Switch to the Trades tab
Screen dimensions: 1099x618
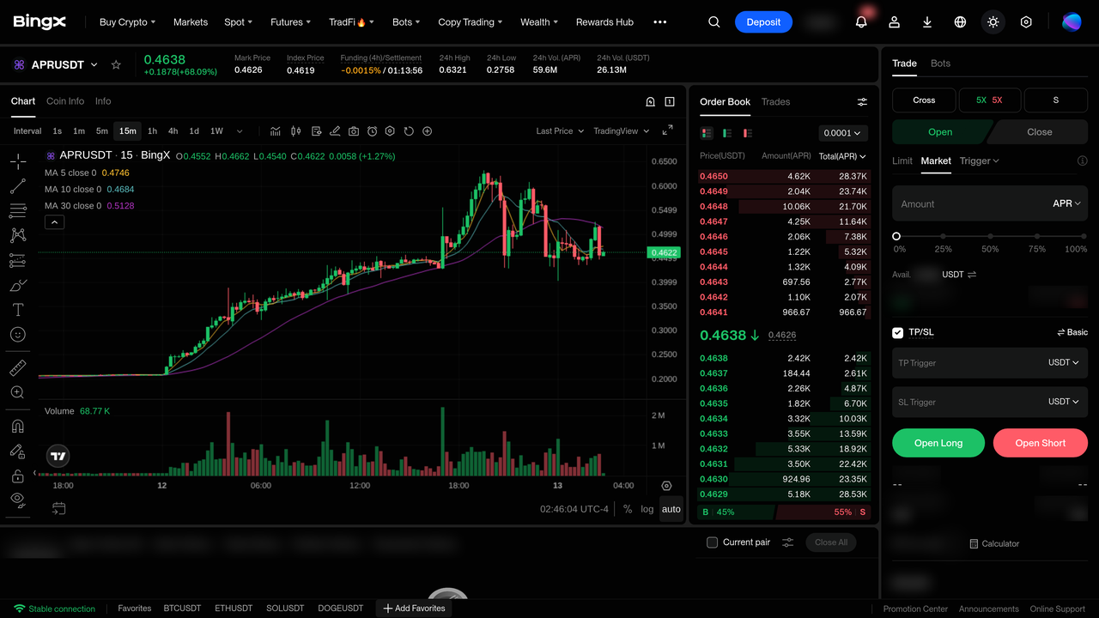tap(775, 101)
